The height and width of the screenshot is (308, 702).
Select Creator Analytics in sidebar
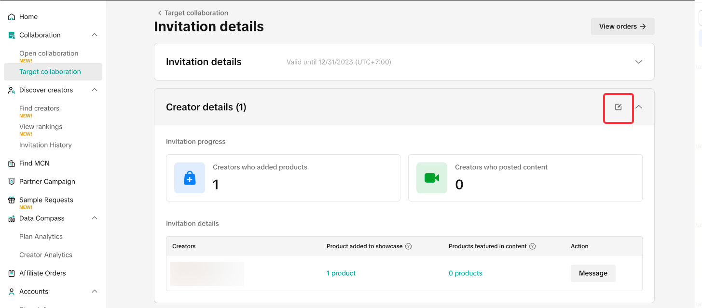46,255
